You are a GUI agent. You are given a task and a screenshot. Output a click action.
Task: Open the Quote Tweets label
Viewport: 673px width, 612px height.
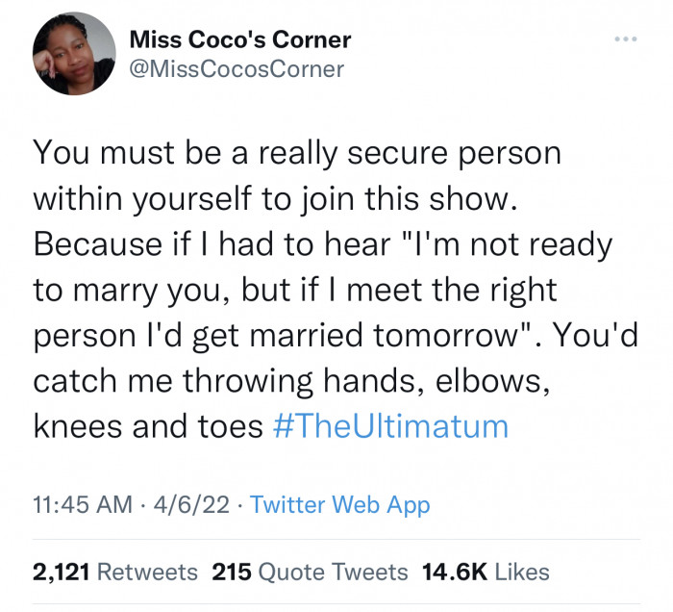[333, 573]
